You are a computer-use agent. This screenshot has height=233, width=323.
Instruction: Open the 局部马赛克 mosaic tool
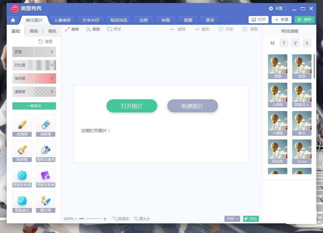pos(45,151)
